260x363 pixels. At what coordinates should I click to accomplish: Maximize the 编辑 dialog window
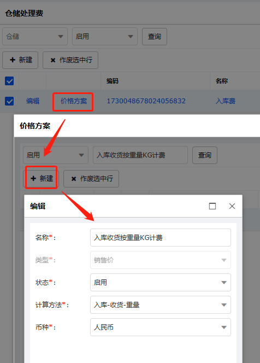coord(212,206)
